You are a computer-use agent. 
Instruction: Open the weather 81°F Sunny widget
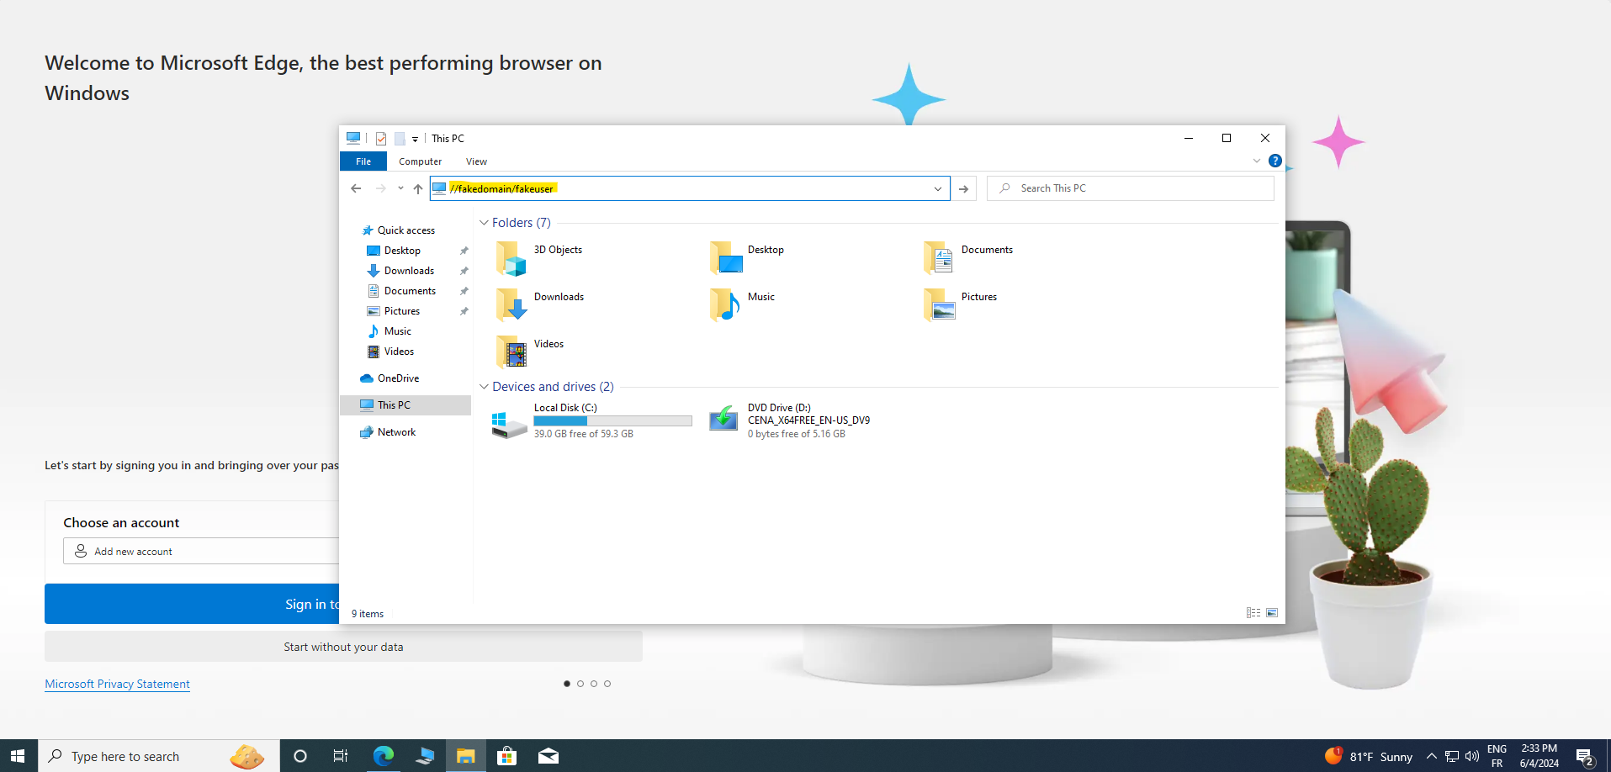coord(1369,756)
